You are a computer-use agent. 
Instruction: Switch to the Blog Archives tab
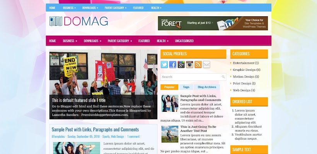tap(207, 87)
